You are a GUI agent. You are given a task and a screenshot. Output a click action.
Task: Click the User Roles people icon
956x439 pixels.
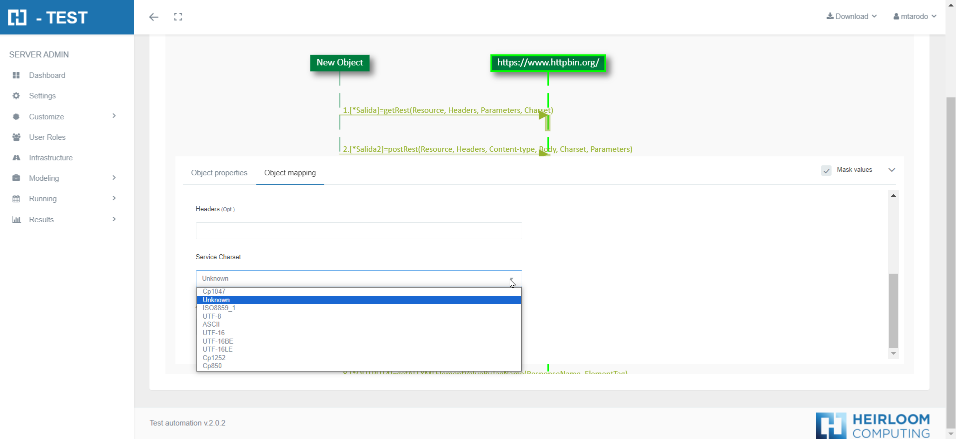tap(16, 137)
